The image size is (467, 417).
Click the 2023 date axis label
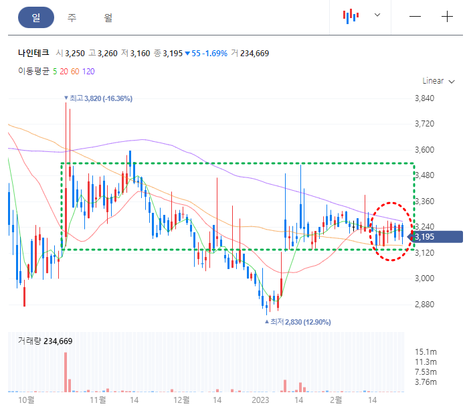click(260, 400)
